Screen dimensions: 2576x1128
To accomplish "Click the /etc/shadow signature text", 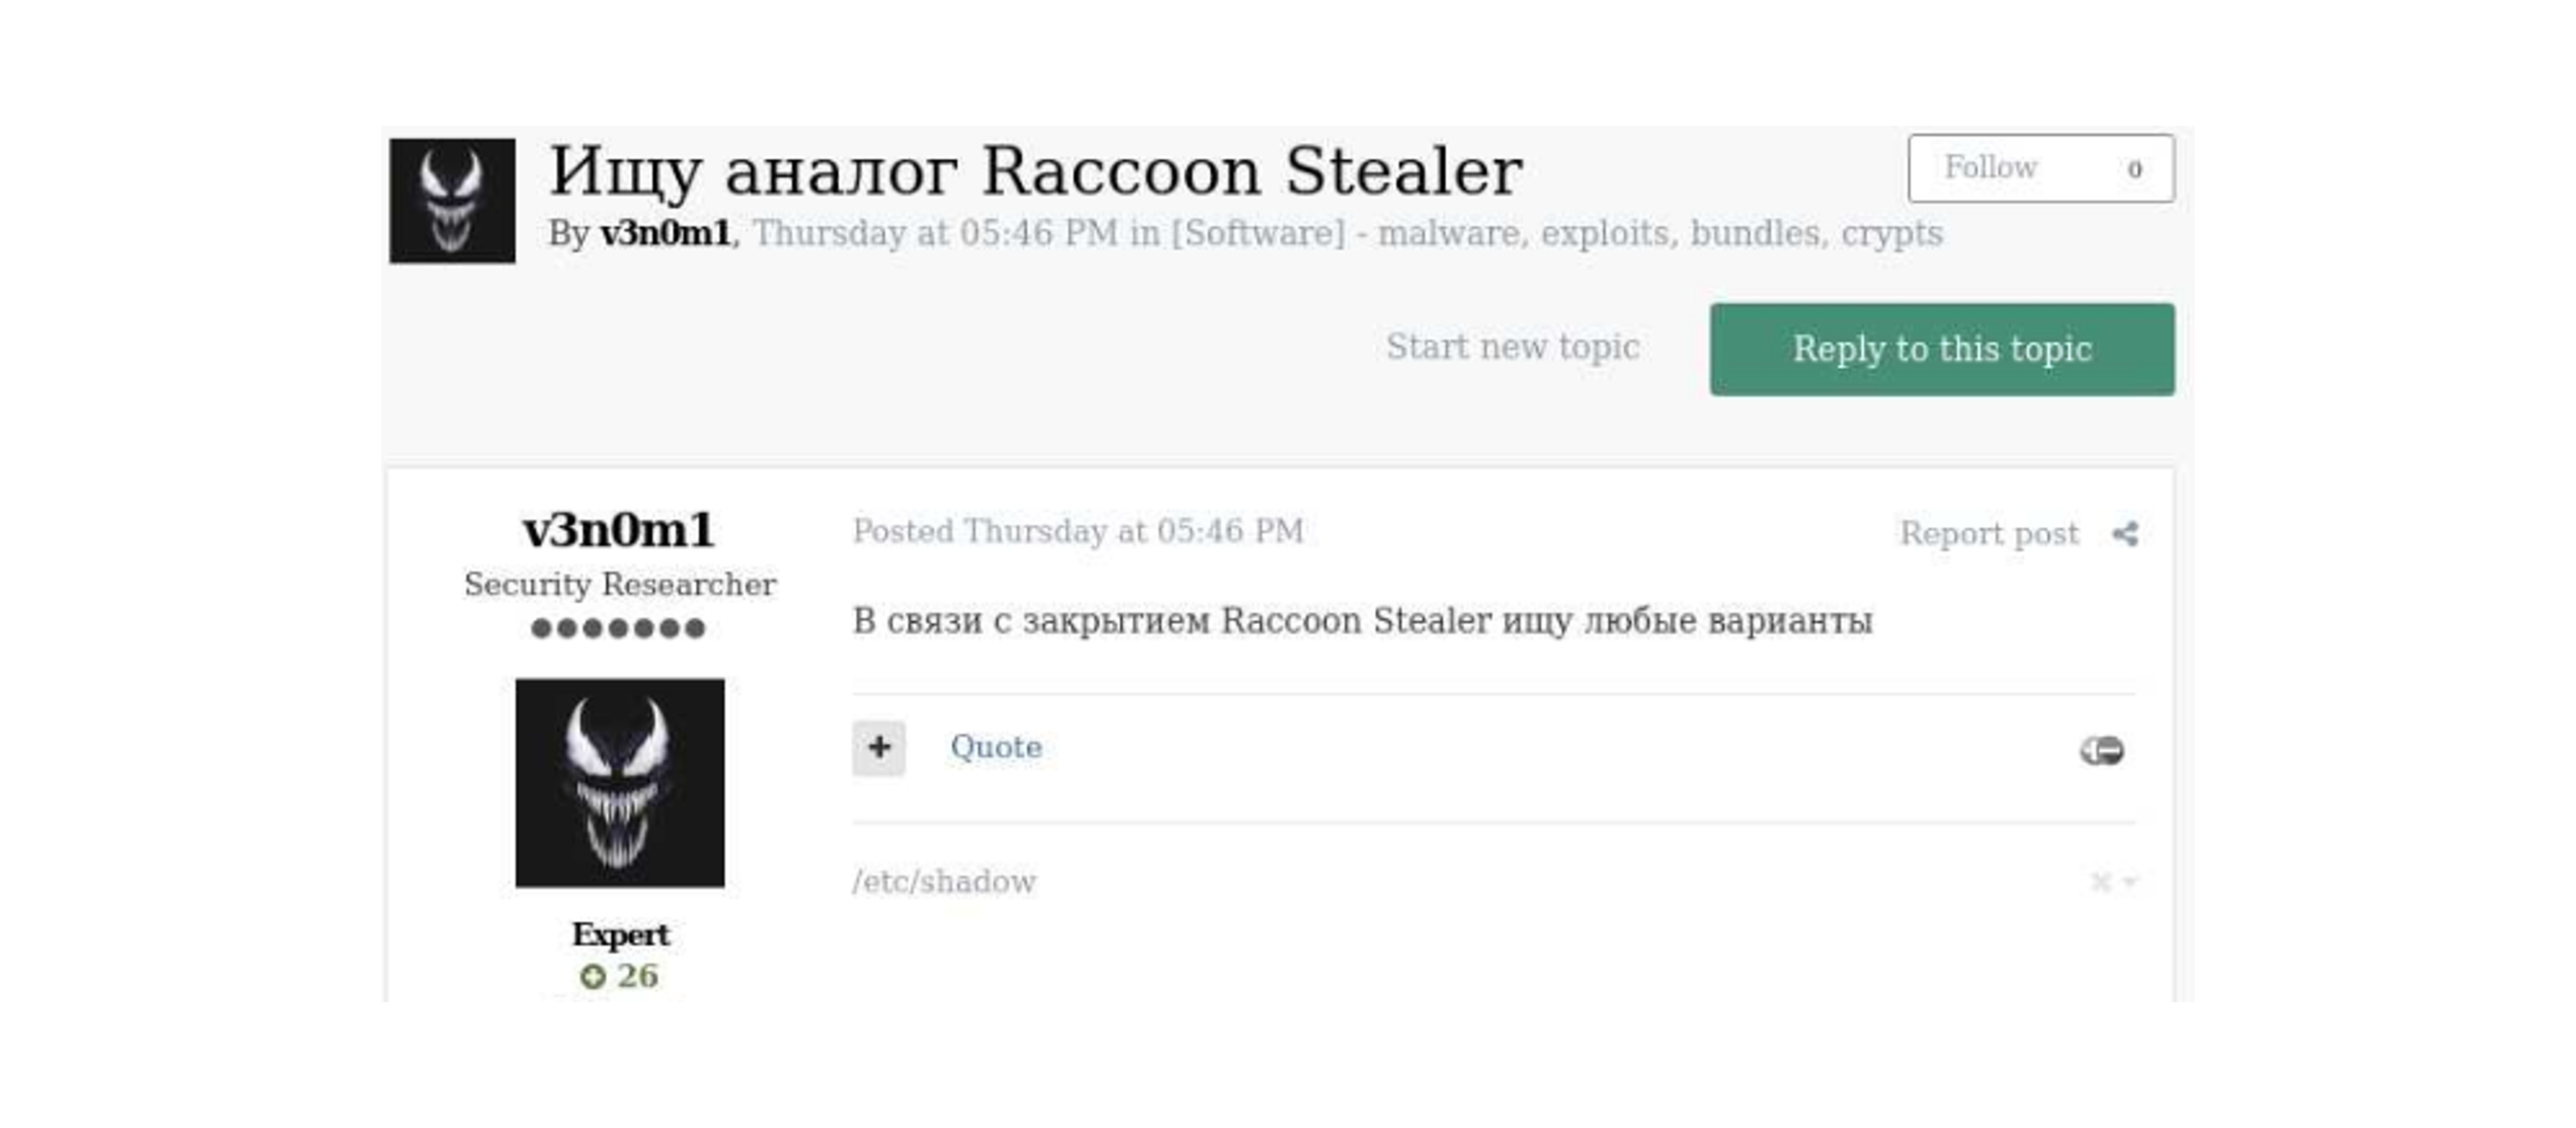I will [x=943, y=881].
